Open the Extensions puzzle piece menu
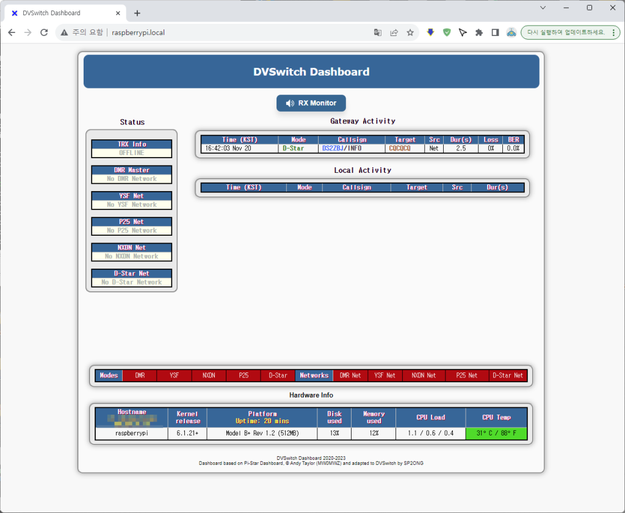Screen dimensions: 625x513 pos(479,32)
